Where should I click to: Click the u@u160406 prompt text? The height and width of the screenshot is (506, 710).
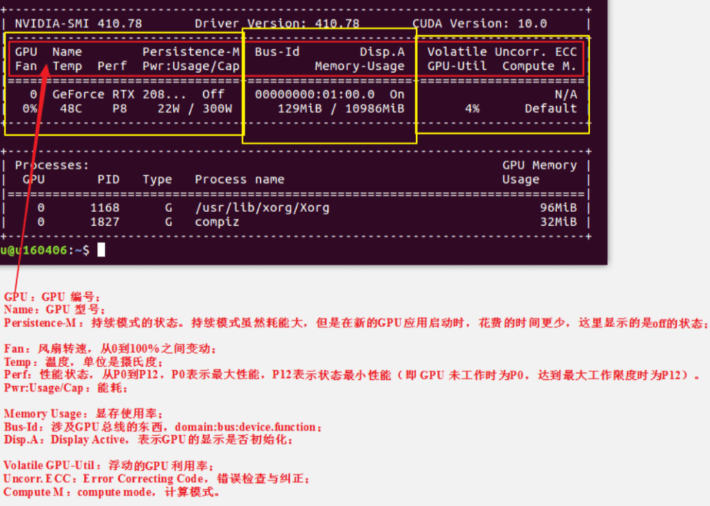pos(33,250)
